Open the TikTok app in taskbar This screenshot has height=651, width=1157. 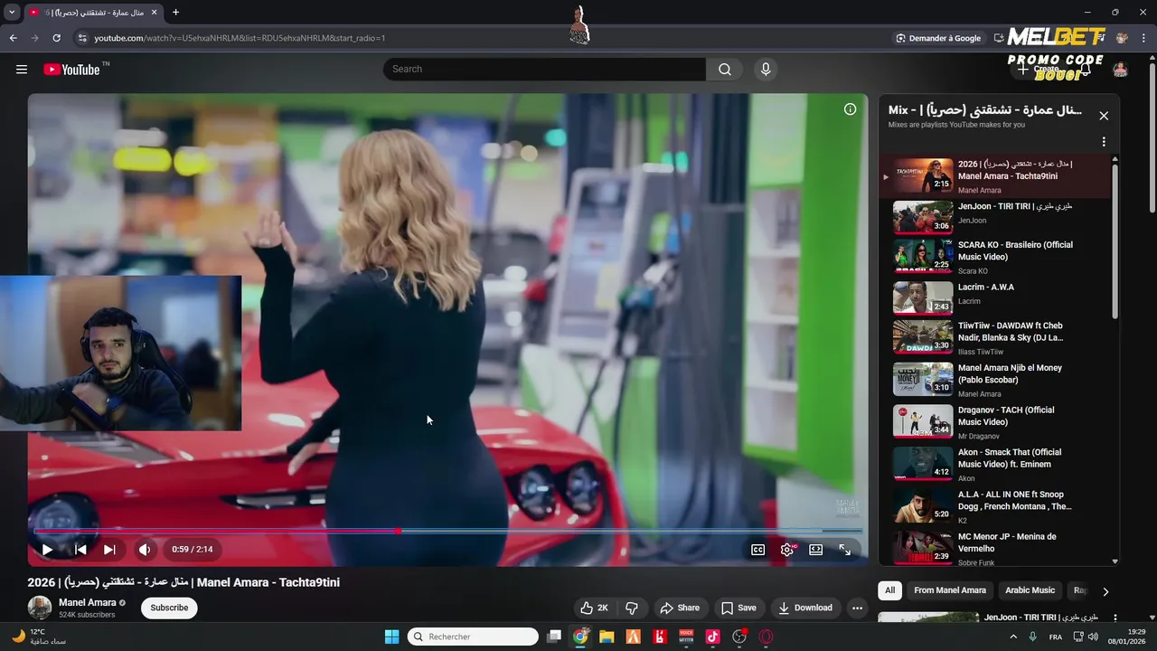coord(712,637)
